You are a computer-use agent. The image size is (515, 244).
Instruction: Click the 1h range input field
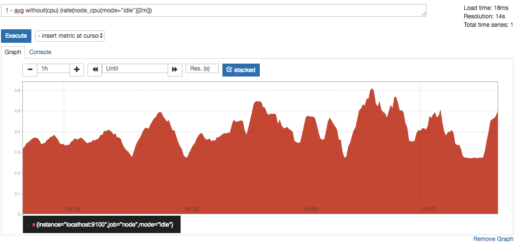53,69
